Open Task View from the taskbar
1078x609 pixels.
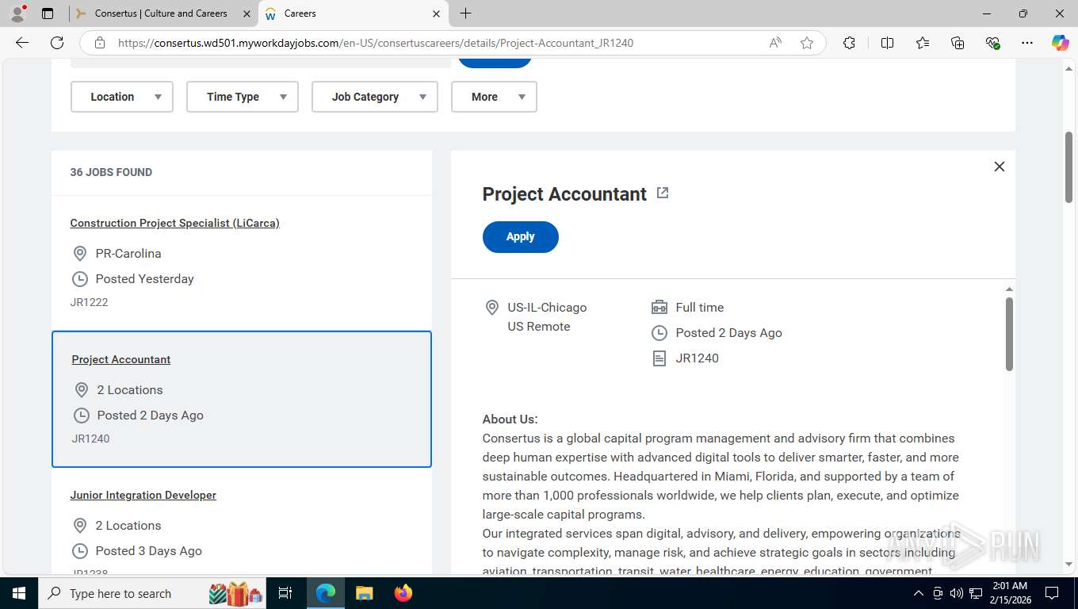285,593
